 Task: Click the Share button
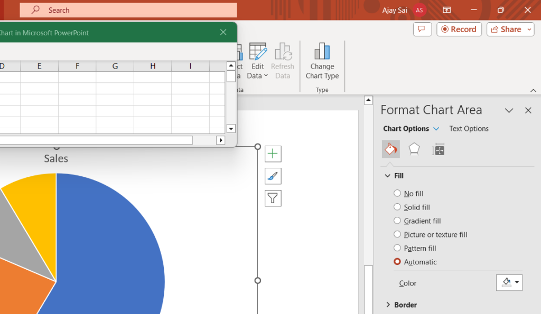506,30
